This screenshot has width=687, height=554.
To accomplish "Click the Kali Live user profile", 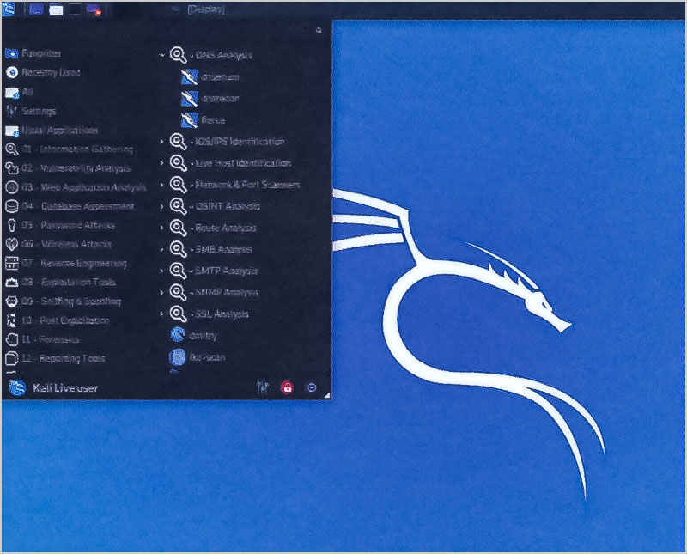I will point(53,388).
